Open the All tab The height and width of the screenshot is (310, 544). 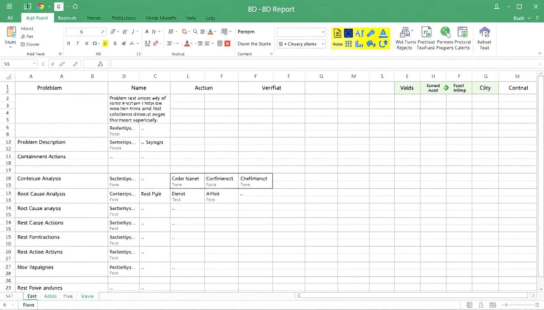10,18
